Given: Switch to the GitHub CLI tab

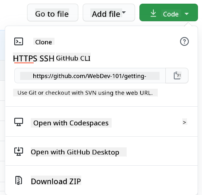Looking at the screenshot, I should [x=73, y=58].
